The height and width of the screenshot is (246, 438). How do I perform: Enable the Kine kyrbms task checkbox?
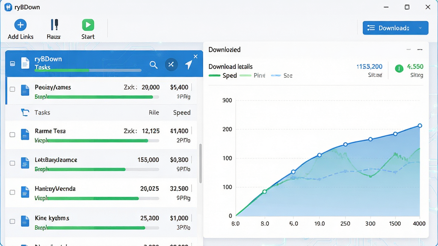pos(12,222)
